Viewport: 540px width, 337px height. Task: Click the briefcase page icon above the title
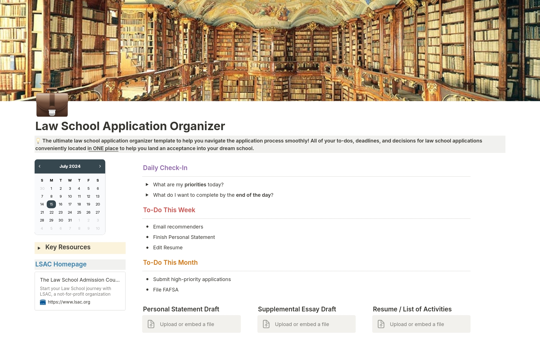tap(52, 105)
